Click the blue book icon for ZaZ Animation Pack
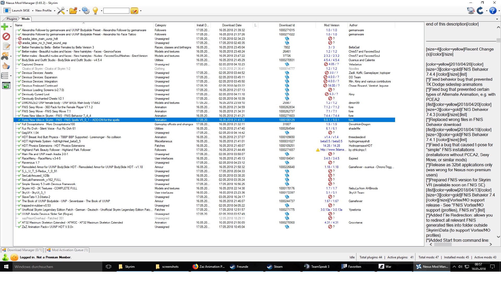Viewport: 501px width, 281px height. [x=287, y=227]
